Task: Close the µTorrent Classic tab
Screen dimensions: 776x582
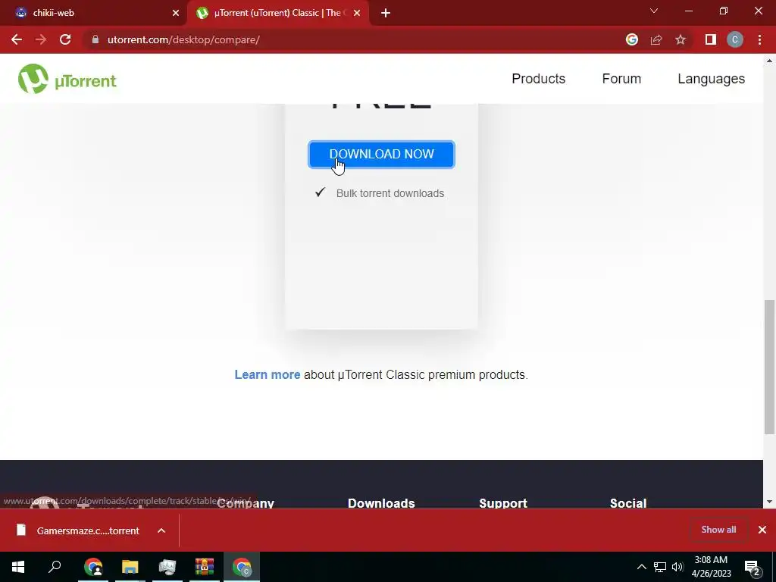Action: point(357,13)
